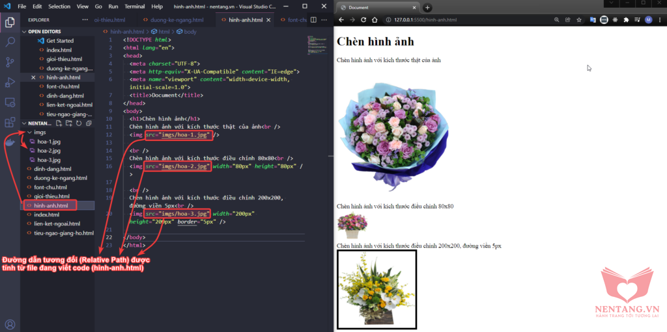667x332 pixels.
Task: Switch to duong-ke-ngang.html editor tab
Action: [x=172, y=20]
